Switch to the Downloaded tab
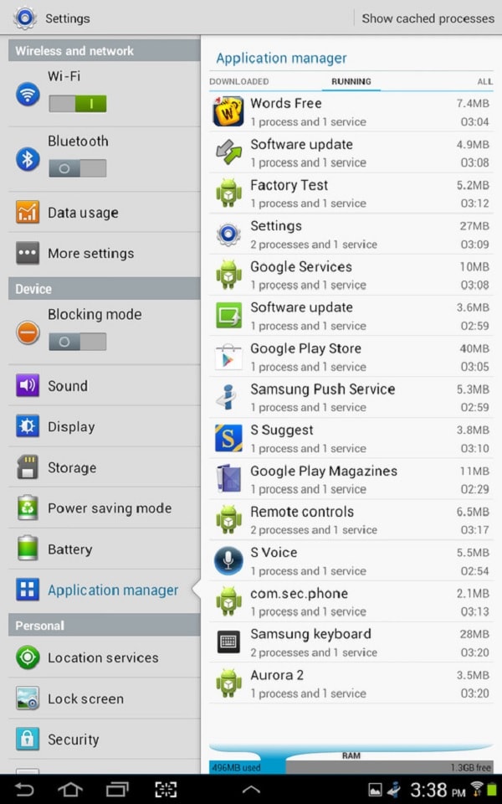502x804 pixels. pyautogui.click(x=238, y=81)
